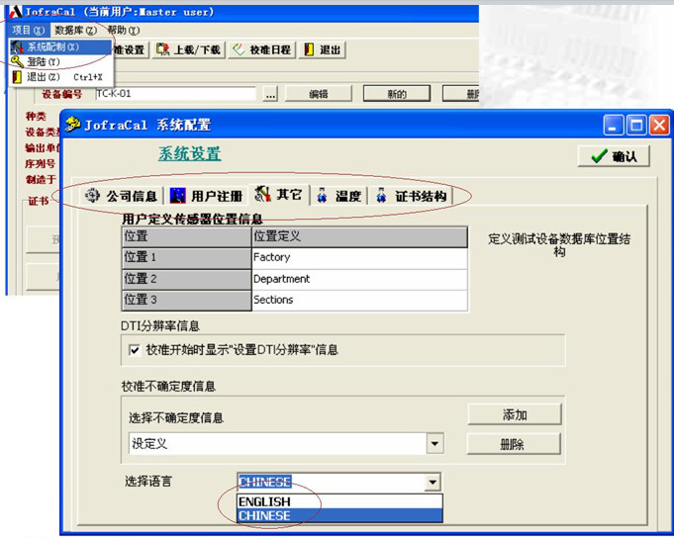The image size is (674, 538).
Task: Click the Factory cell for 位置 1
Action: tap(359, 257)
